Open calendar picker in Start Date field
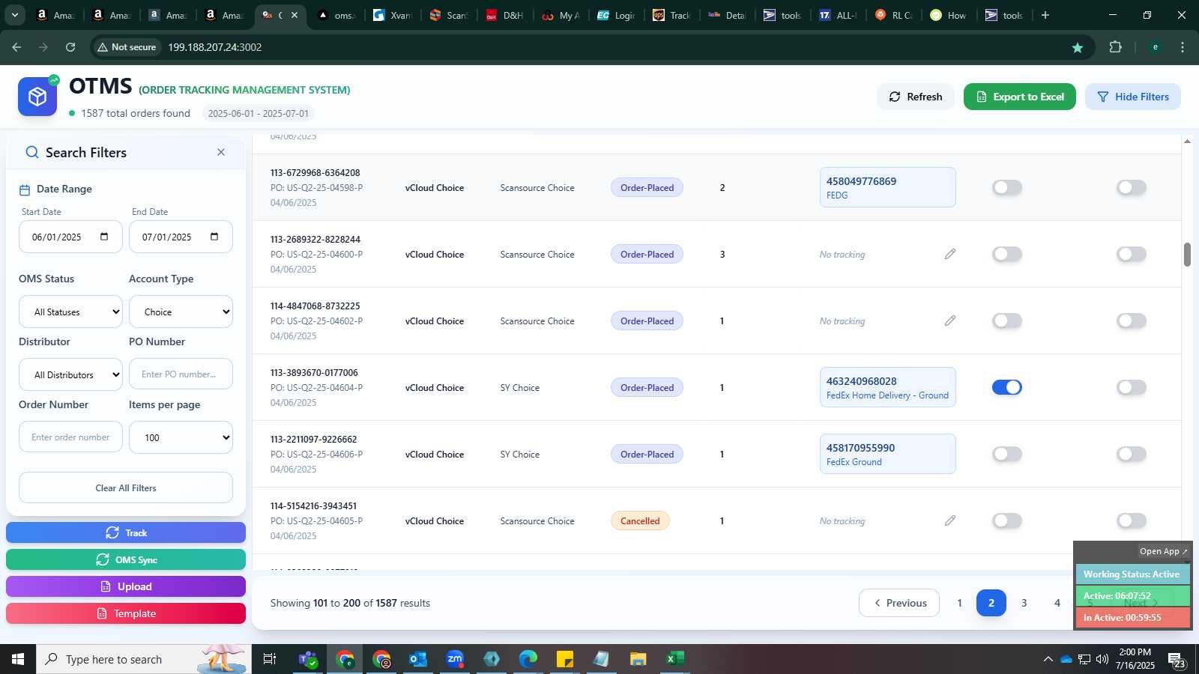This screenshot has height=674, width=1199. click(x=104, y=237)
